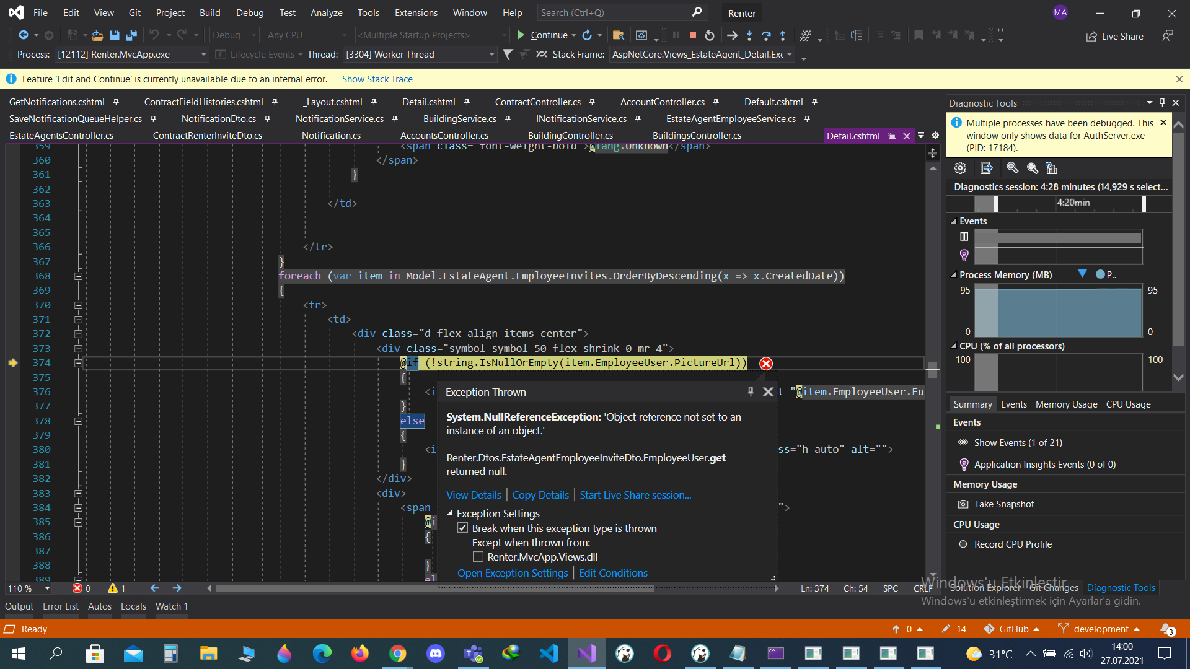Open the Stack Frame dropdown

pos(790,55)
